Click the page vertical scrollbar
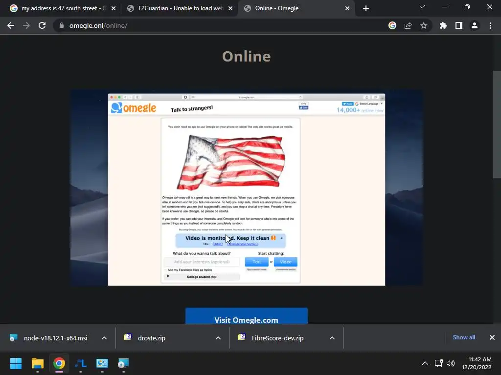 [497, 125]
